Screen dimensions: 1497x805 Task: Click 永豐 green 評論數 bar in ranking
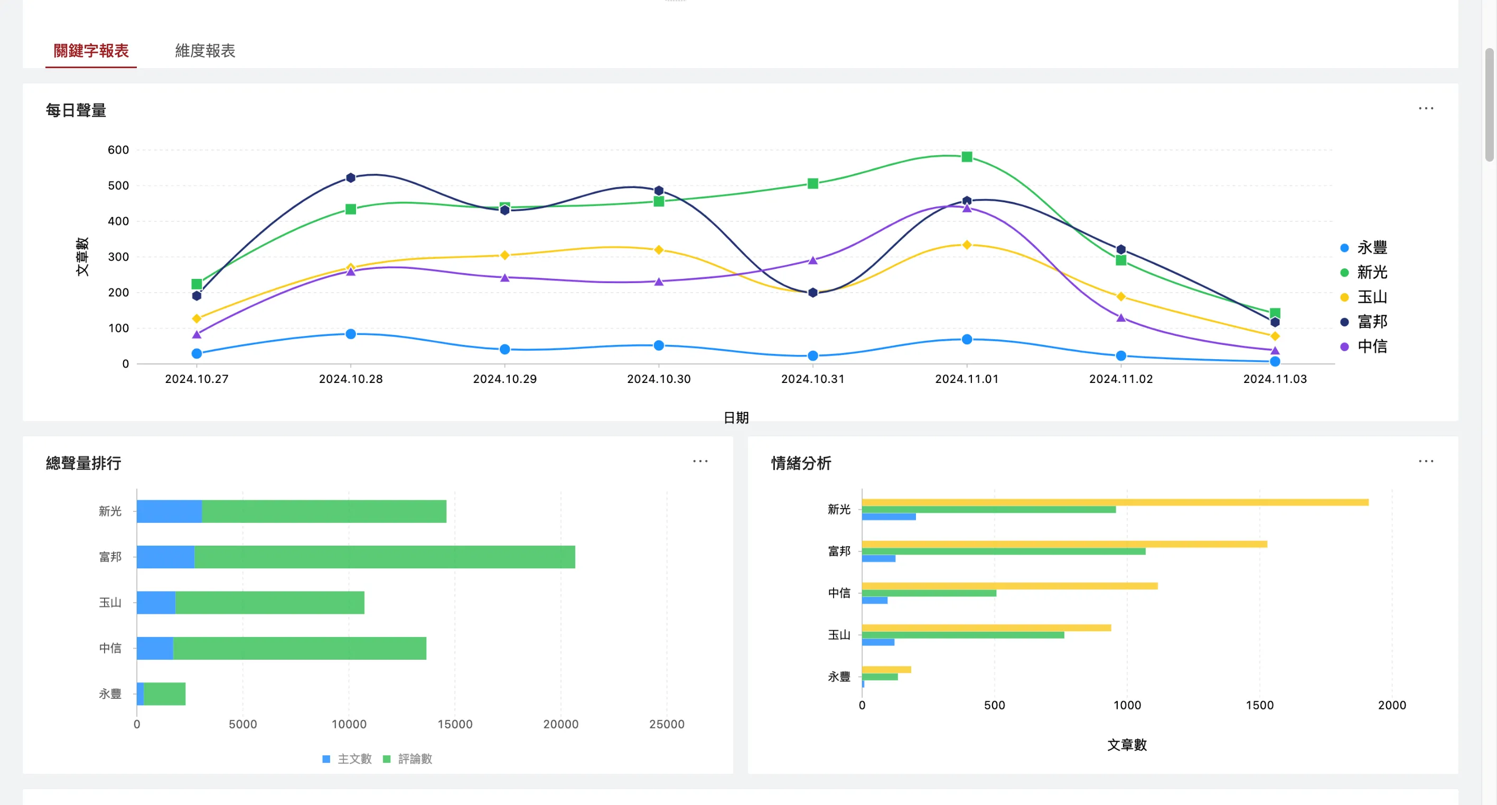(x=164, y=694)
